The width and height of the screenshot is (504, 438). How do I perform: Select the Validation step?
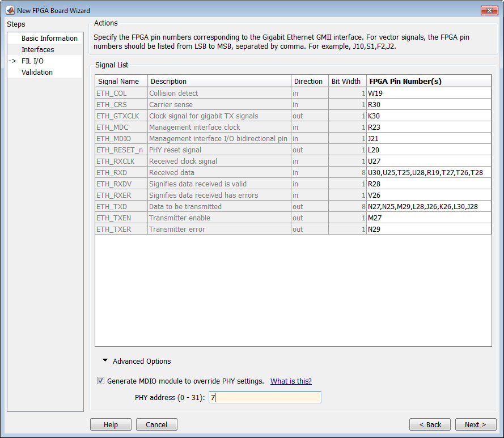pos(37,72)
